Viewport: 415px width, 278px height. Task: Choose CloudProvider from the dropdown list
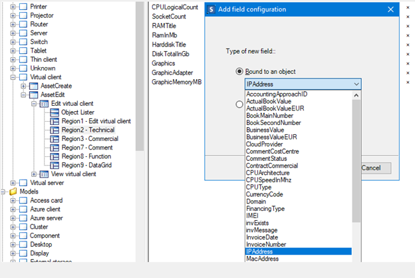[x=299, y=144]
